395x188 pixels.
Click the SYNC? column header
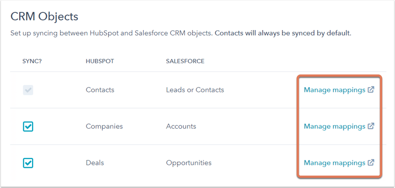(x=32, y=61)
